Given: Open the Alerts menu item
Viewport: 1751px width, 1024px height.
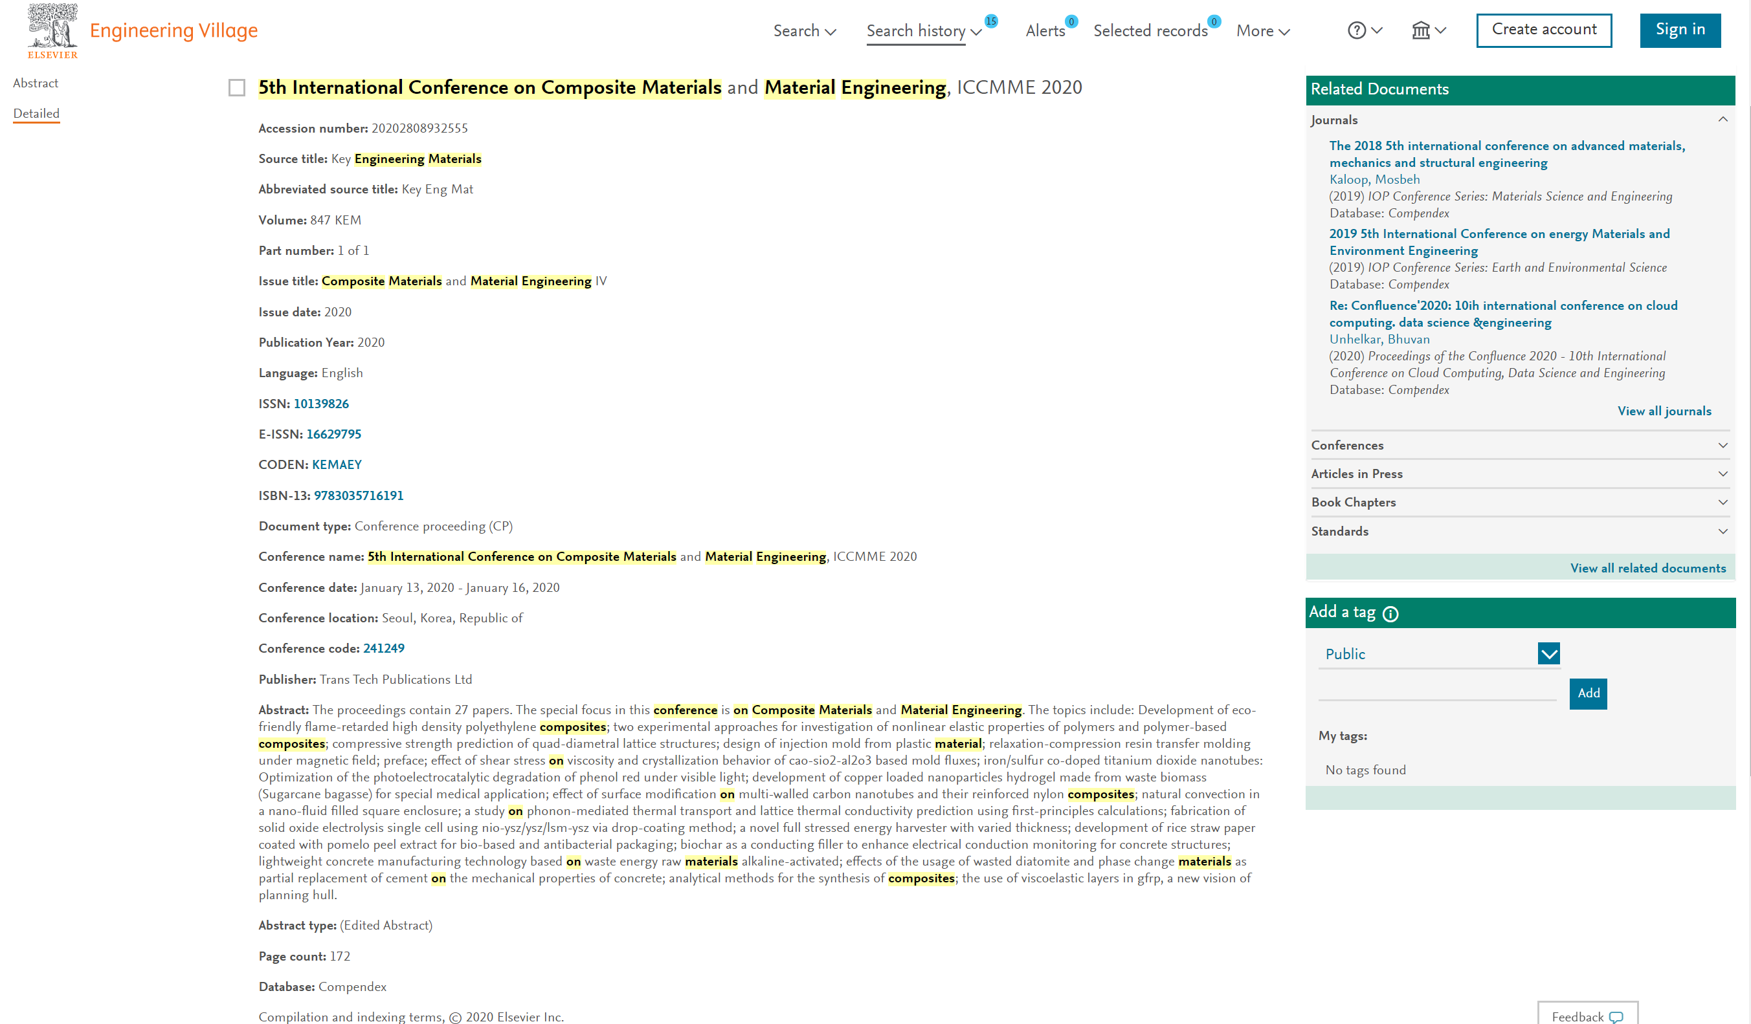Looking at the screenshot, I should pos(1045,30).
